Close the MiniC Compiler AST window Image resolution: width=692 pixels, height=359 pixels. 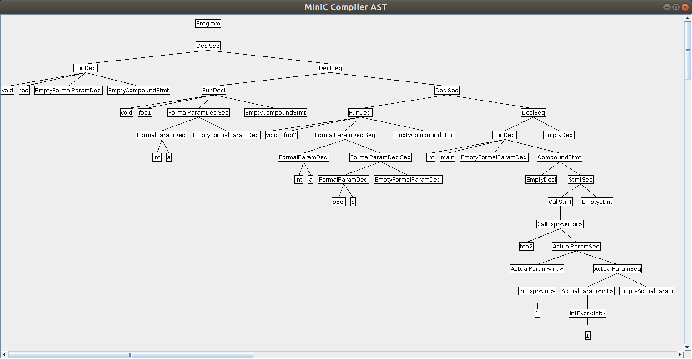(685, 7)
